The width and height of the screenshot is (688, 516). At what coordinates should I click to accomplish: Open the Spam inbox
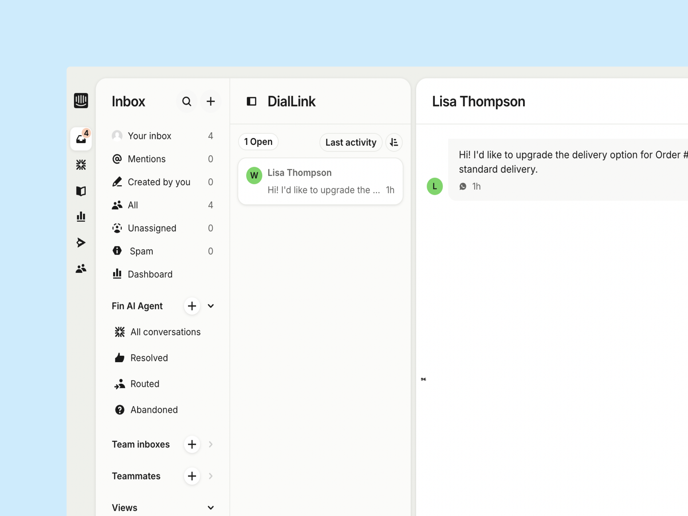[x=163, y=251]
